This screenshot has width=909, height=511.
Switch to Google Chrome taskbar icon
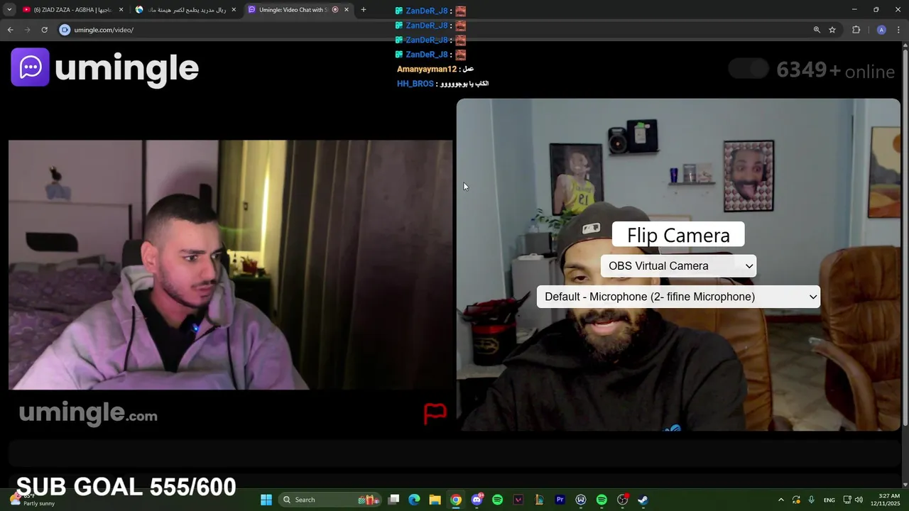click(x=456, y=500)
